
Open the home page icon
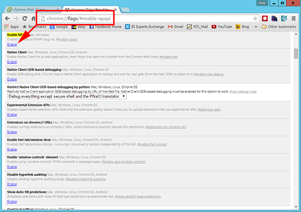pos(33,19)
